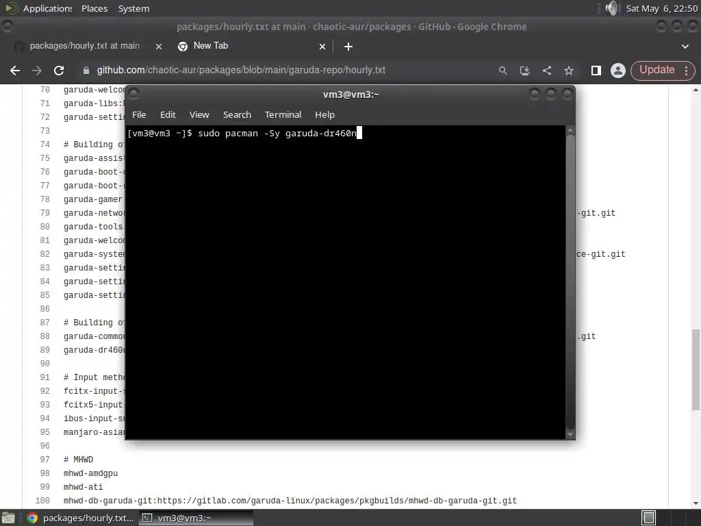
Task: Toggle Chrome's side panel icon
Action: (x=596, y=71)
